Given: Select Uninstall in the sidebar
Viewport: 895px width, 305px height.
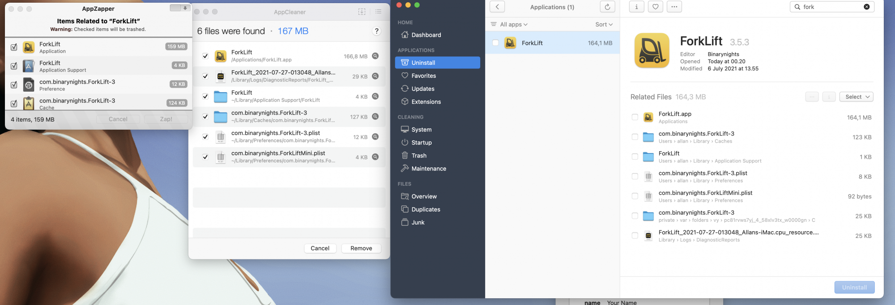Looking at the screenshot, I should [438, 63].
